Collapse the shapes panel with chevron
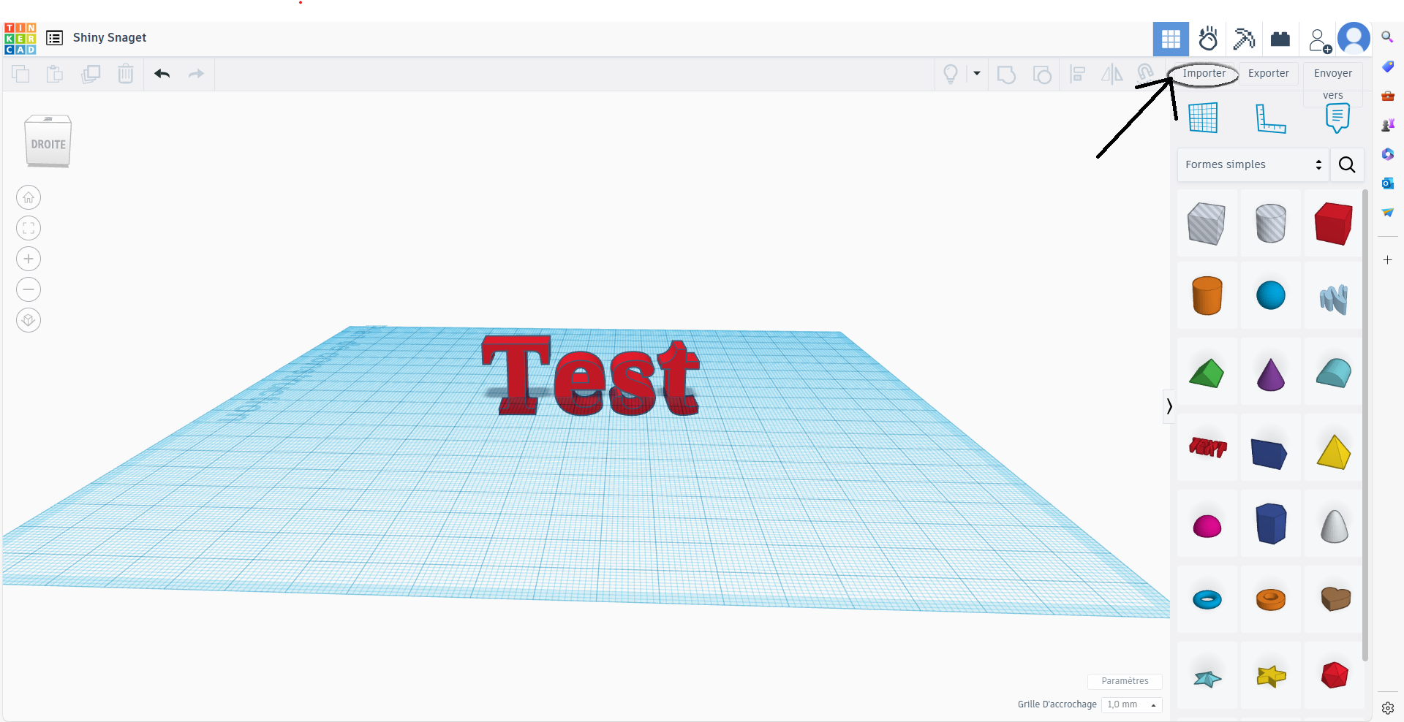1404x722 pixels. click(1169, 406)
